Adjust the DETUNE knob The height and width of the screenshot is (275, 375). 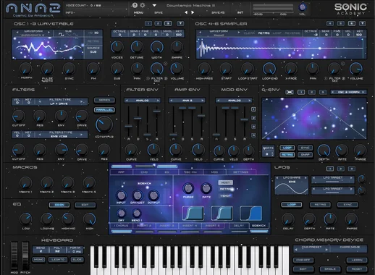coord(137,47)
